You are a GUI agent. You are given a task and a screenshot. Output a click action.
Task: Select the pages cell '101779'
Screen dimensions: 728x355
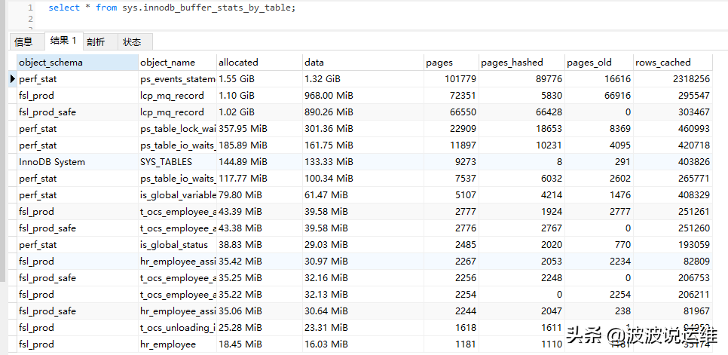pyautogui.click(x=451, y=79)
